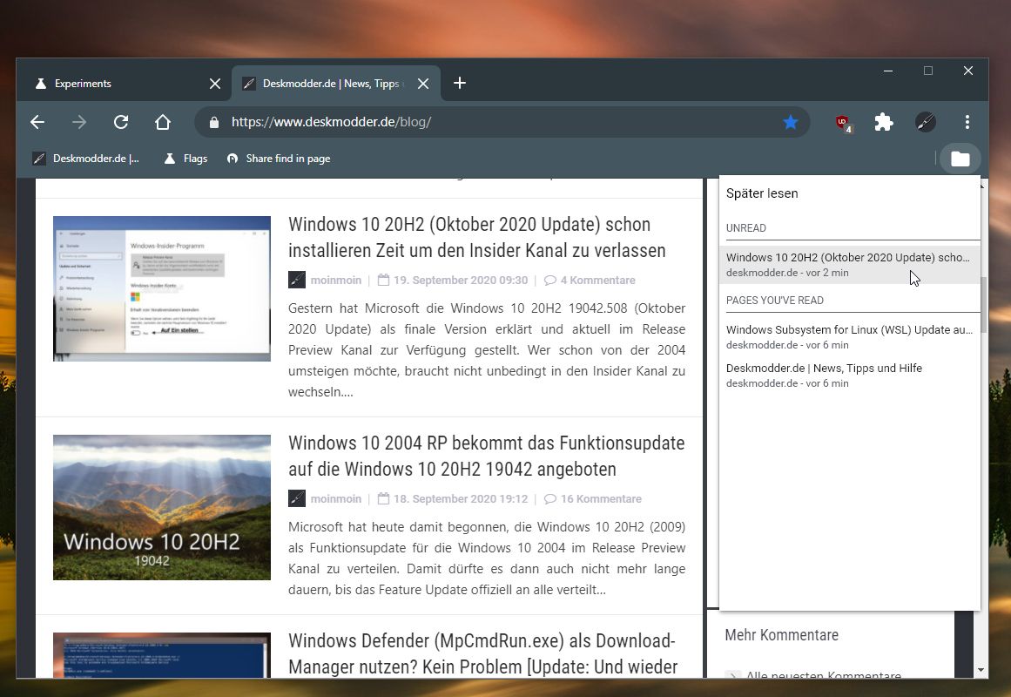The width and height of the screenshot is (1011, 697).
Task: Open the Extensions puzzle menu
Action: [x=883, y=122]
